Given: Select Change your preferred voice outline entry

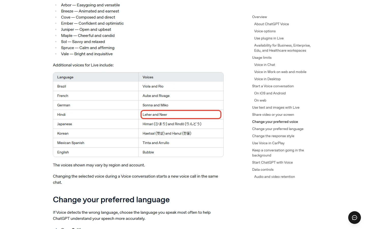Looking at the screenshot, I should [275, 122].
